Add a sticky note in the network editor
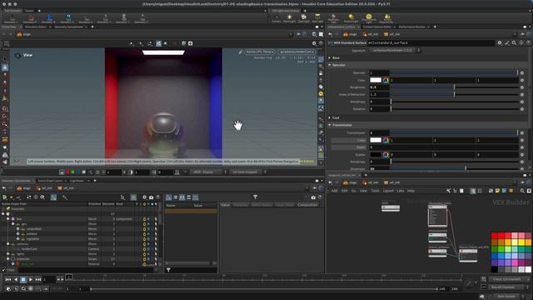Viewport: 533px width, 300px height. pyautogui.click(x=498, y=191)
